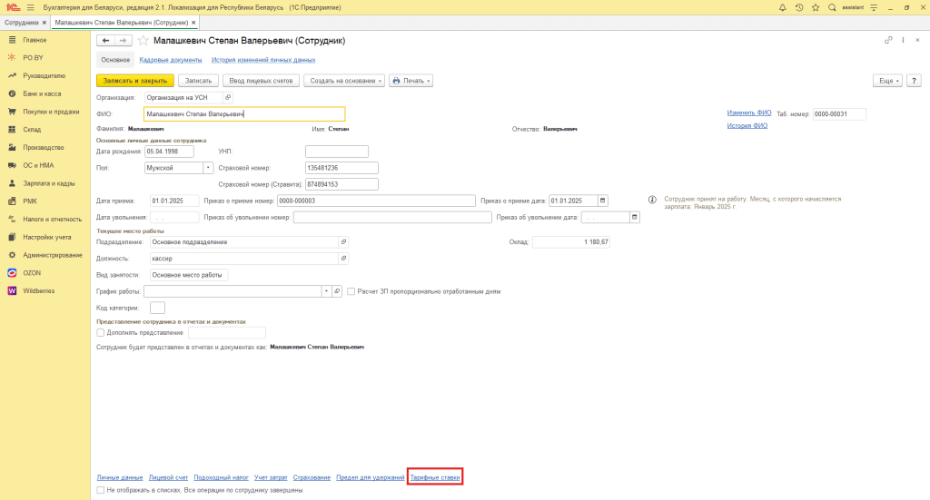Click the ФИО input field
Image resolution: width=930 pixels, height=500 pixels.
point(244,113)
